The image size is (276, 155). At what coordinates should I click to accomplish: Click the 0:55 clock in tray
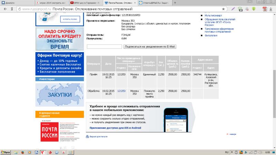[x=268, y=152]
